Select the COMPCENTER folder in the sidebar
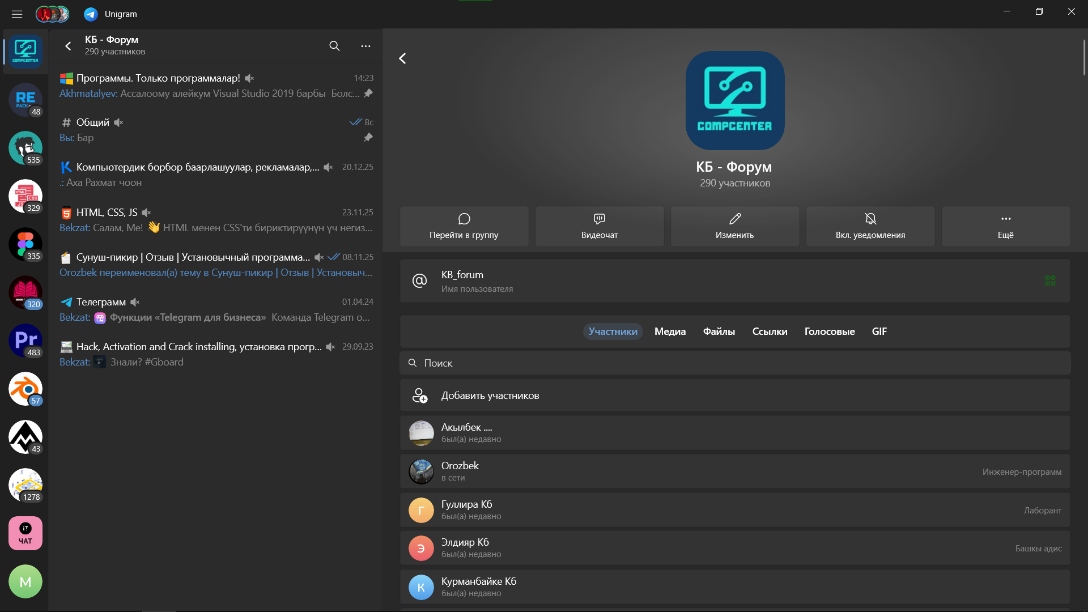 coord(25,52)
